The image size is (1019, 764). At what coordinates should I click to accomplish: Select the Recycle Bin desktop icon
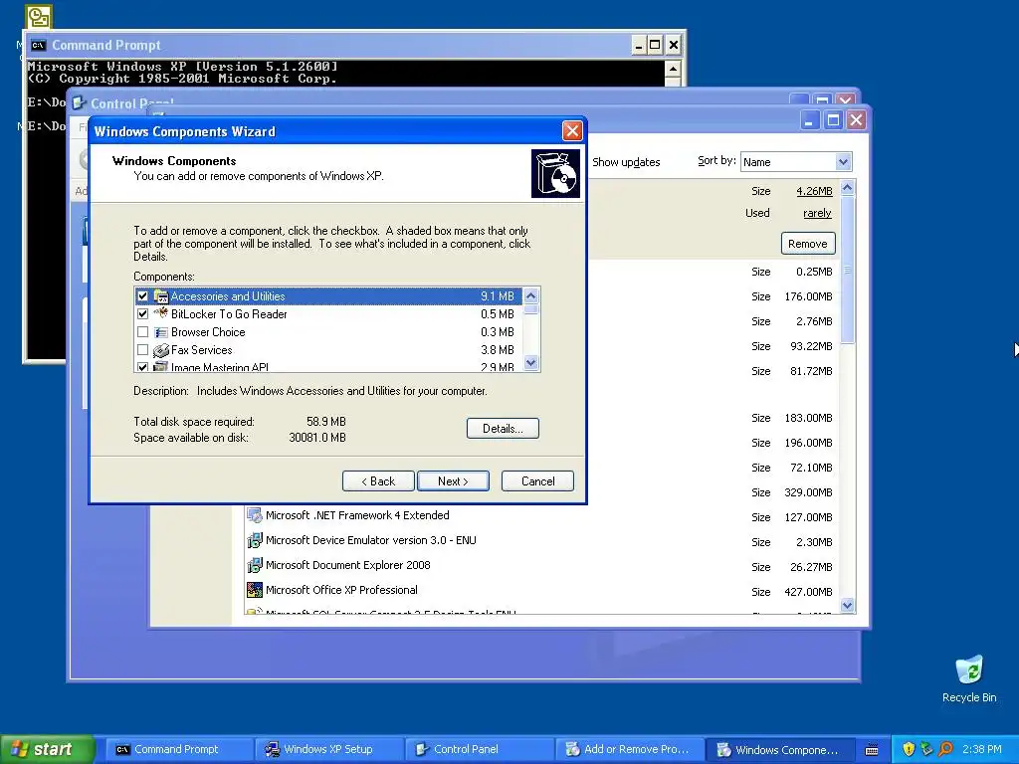click(x=969, y=678)
